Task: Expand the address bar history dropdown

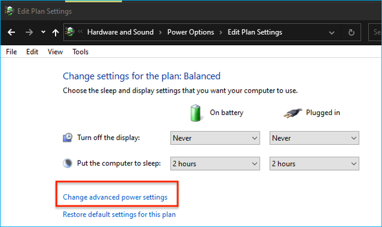Action: point(332,33)
